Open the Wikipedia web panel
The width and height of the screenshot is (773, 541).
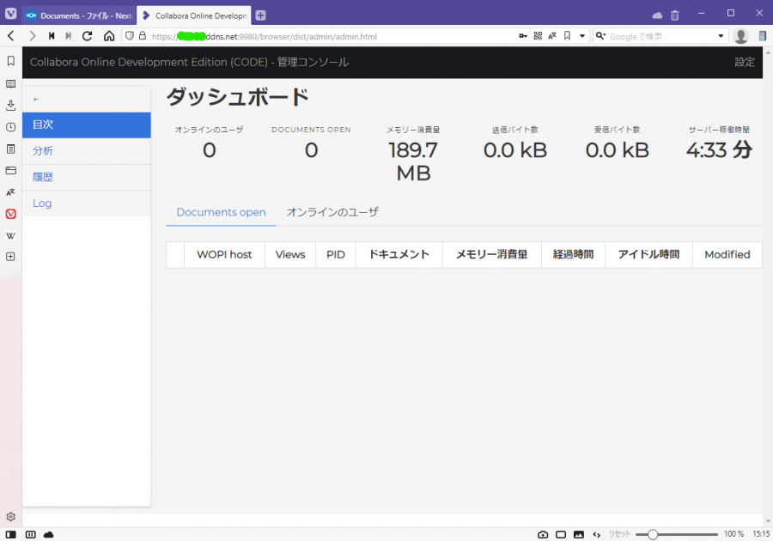[x=10, y=235]
